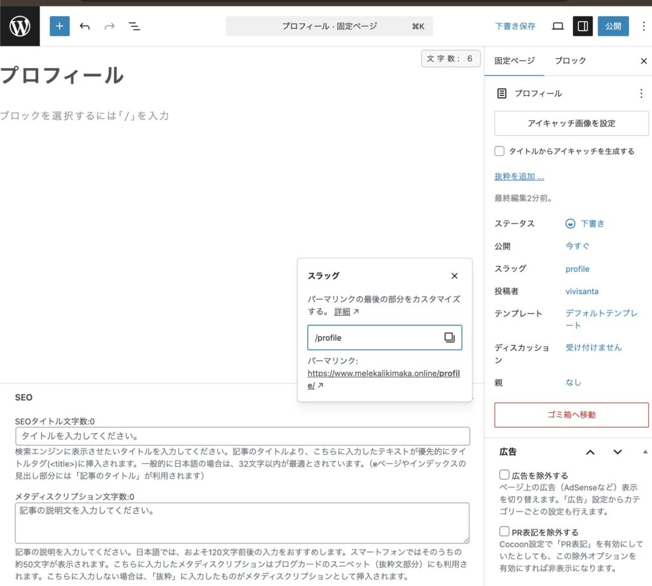Move the 広告 panel down
This screenshot has width=652, height=586.
617,452
